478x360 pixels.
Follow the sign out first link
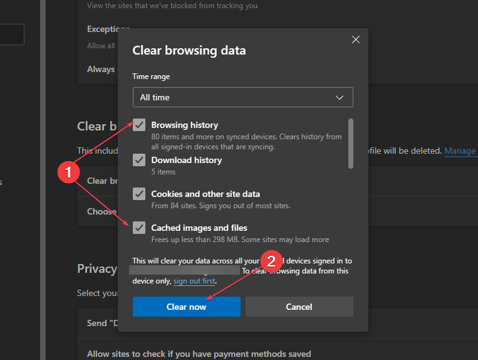[194, 281]
